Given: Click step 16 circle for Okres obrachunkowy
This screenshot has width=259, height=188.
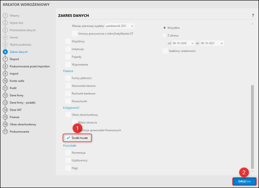Looking at the screenshot, I should coord(5,124).
